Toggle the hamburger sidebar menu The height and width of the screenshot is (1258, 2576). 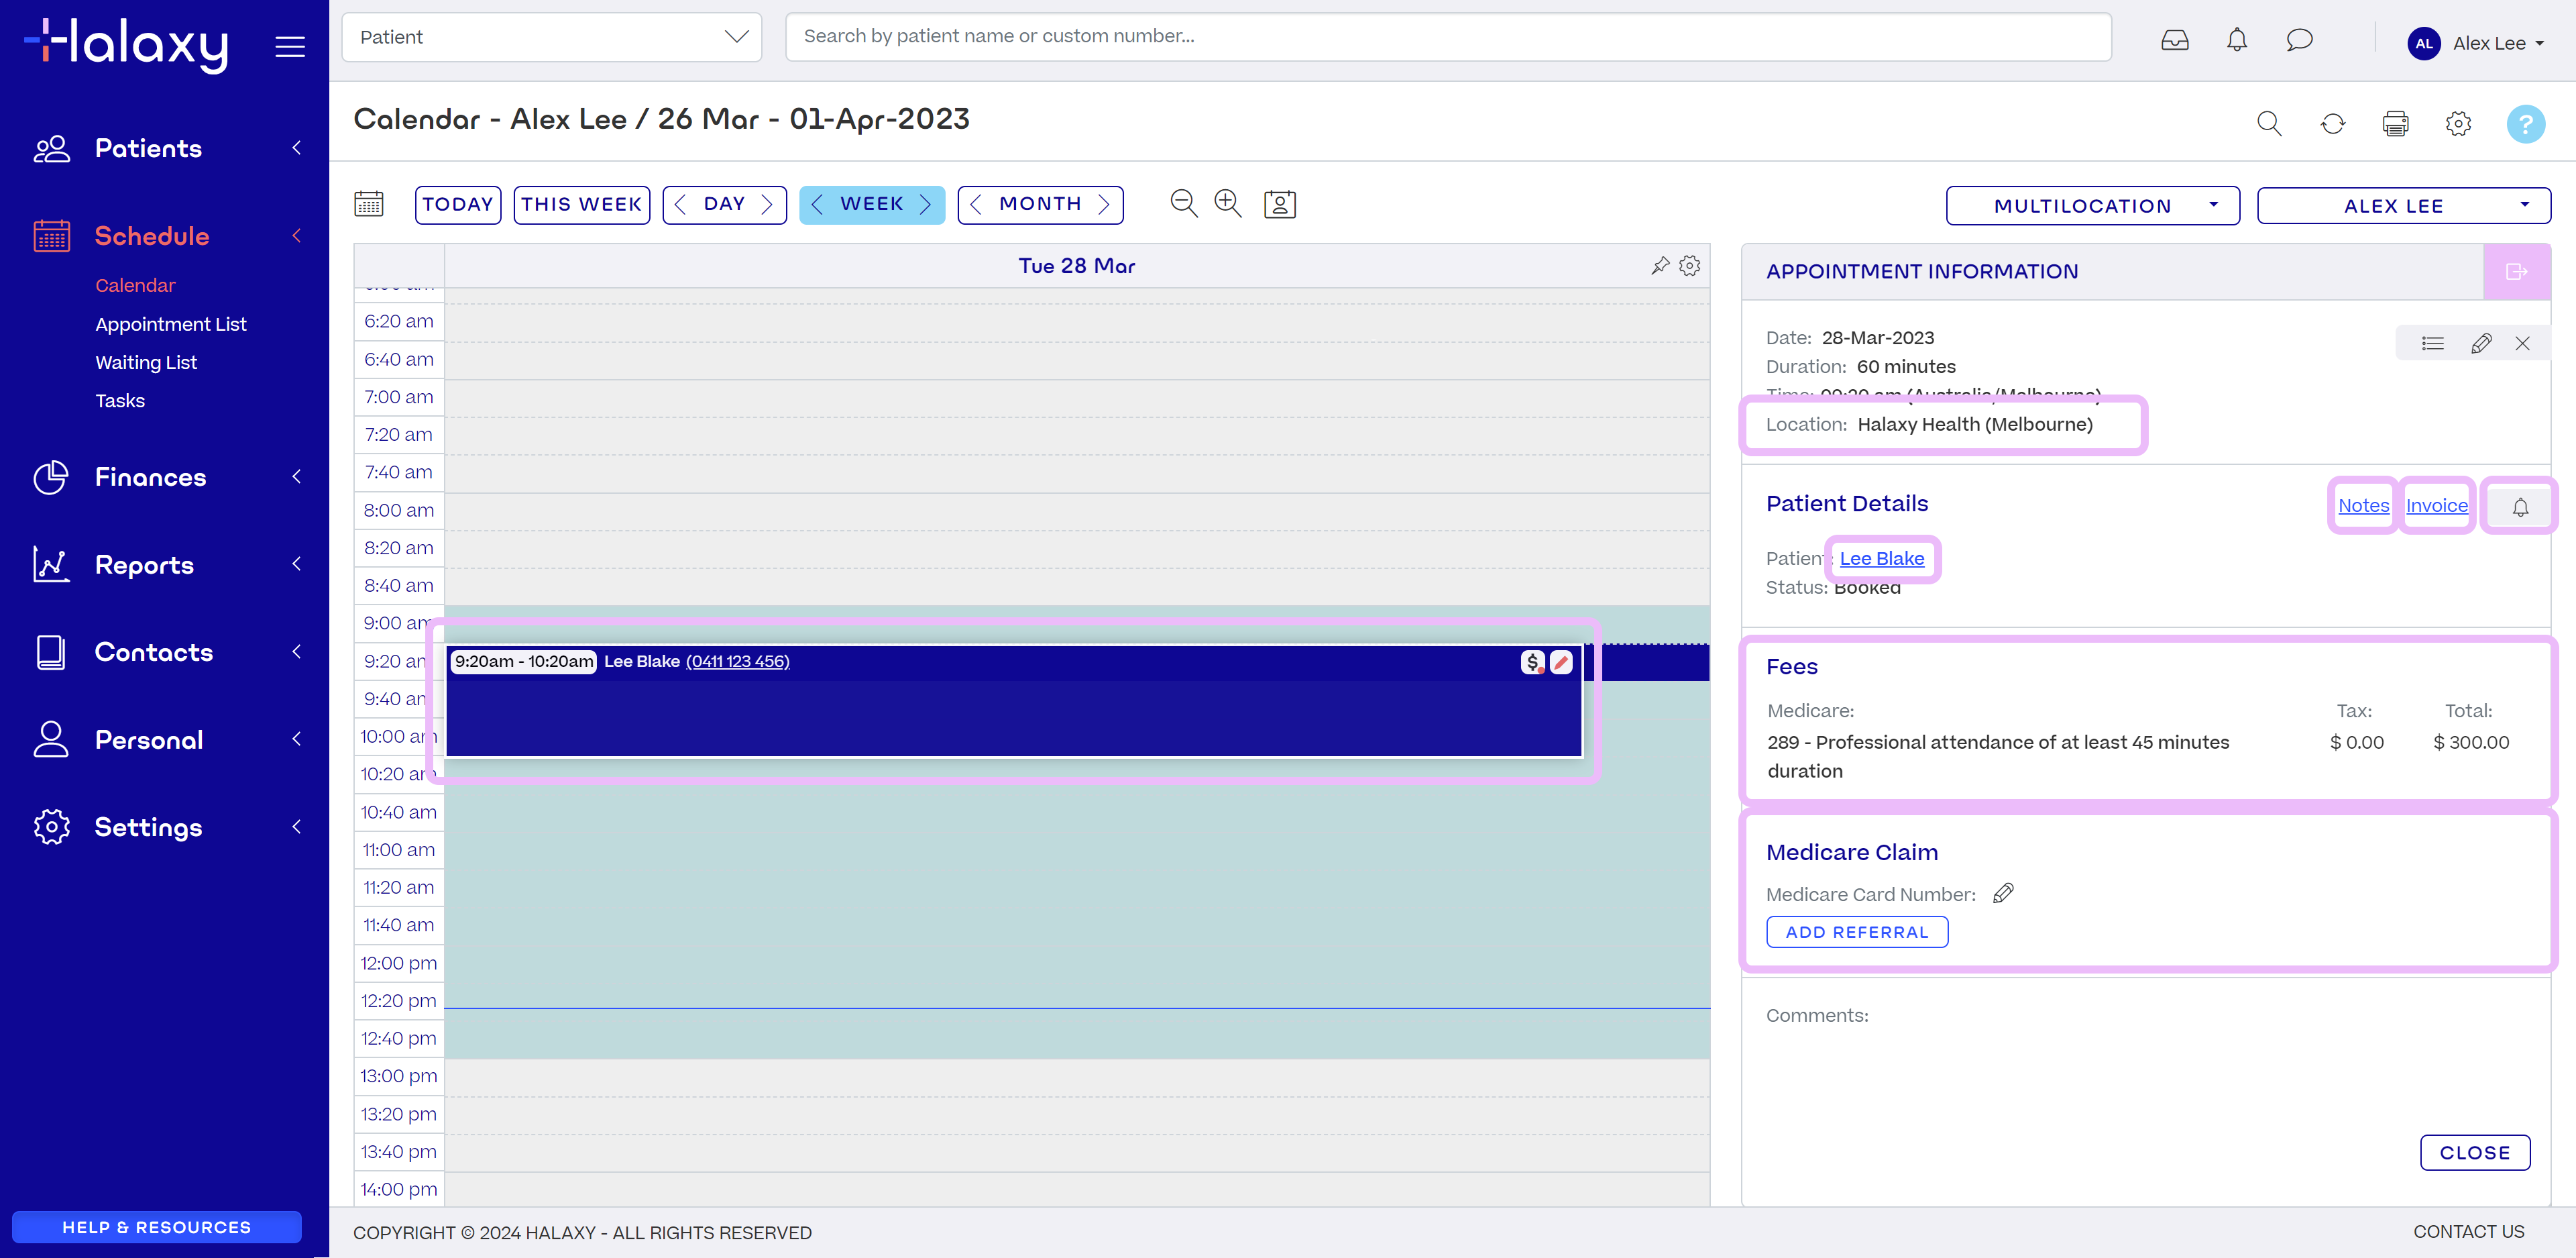(x=290, y=46)
